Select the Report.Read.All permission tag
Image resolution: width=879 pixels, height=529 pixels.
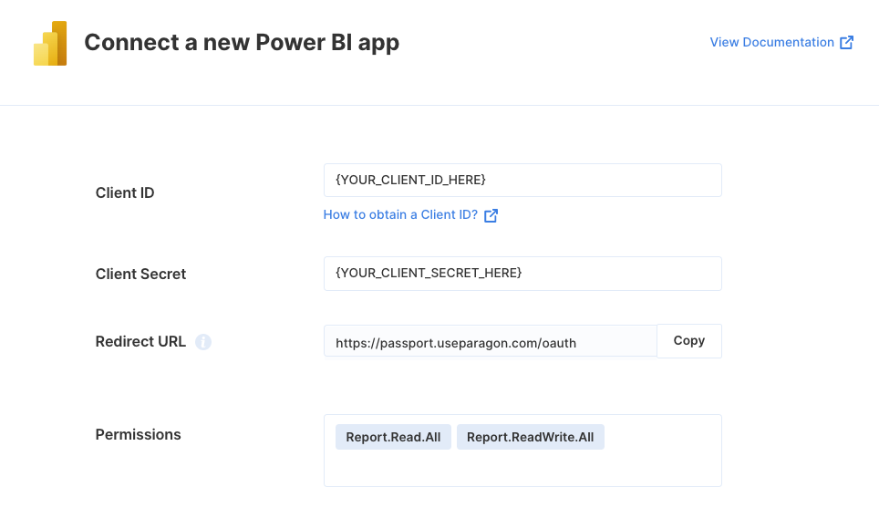coord(393,437)
